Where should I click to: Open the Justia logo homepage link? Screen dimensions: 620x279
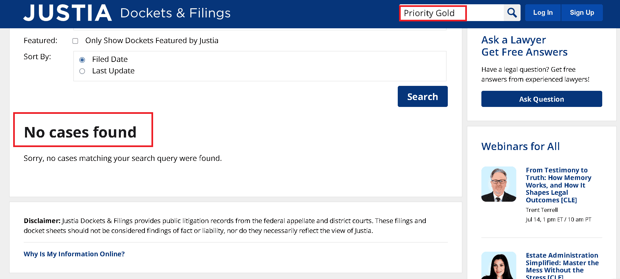(x=67, y=13)
